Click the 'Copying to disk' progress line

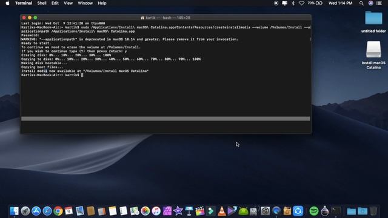click(x=111, y=59)
